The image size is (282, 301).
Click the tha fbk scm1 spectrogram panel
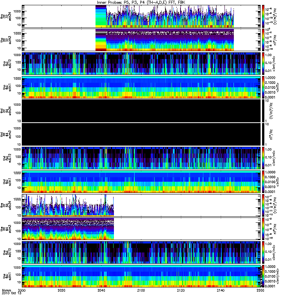(141, 87)
